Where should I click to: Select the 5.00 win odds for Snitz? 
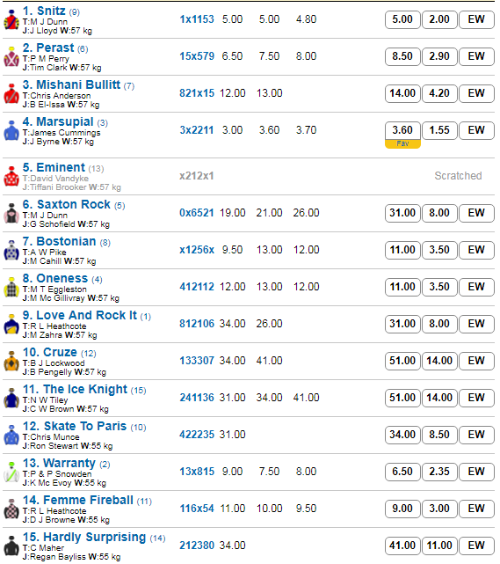click(402, 19)
